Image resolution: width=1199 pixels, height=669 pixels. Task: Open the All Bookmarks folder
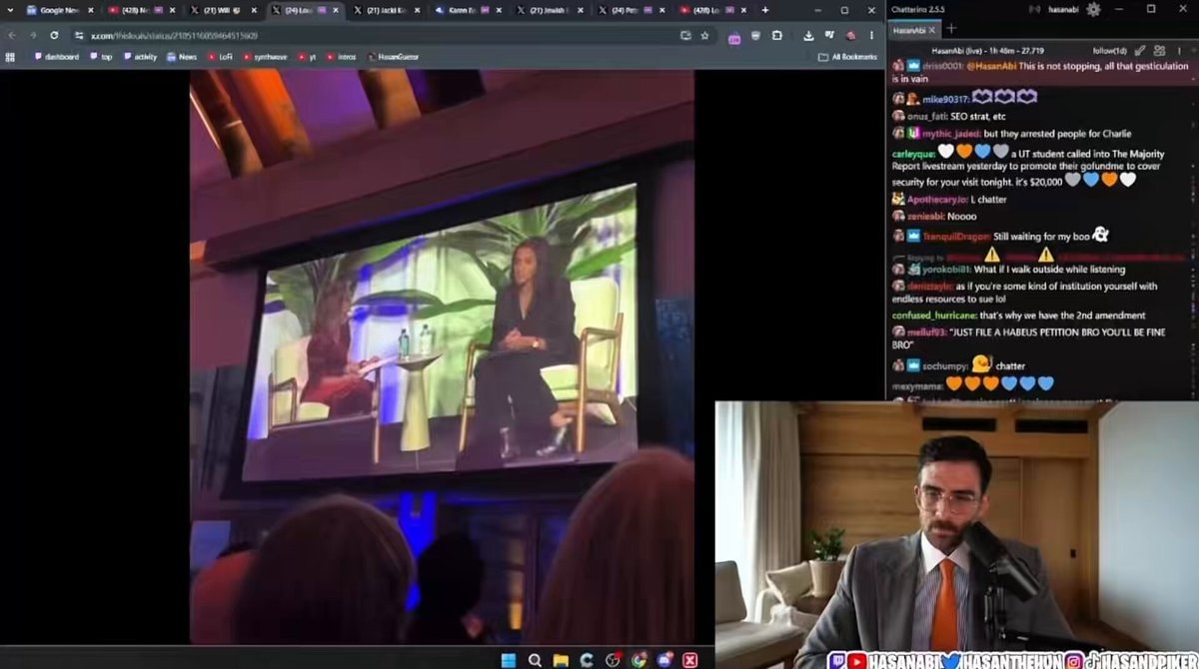point(847,57)
